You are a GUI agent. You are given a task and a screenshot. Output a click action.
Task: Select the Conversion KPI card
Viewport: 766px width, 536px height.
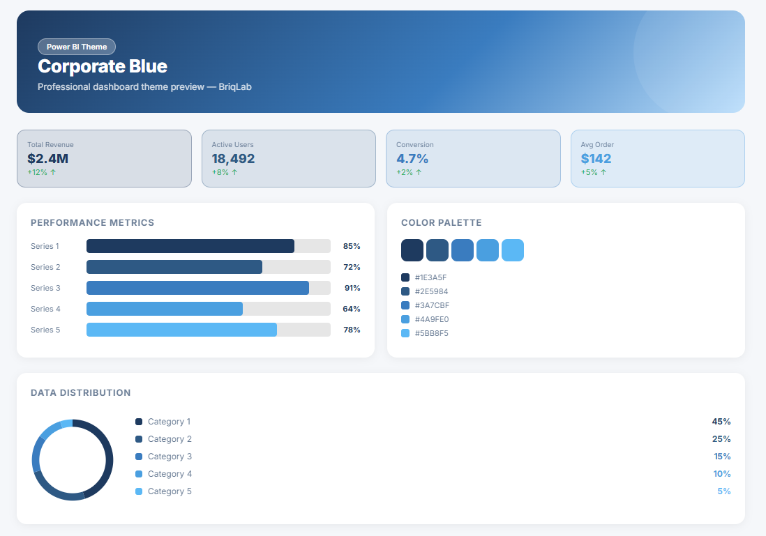coord(473,158)
